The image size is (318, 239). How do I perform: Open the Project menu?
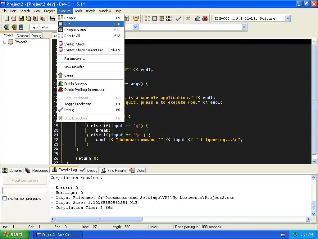click(x=49, y=11)
